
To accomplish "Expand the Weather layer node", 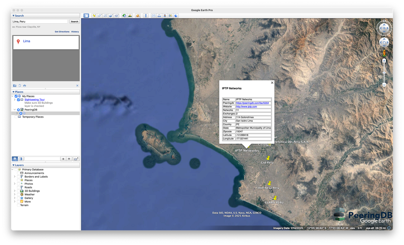I will point(15,195).
